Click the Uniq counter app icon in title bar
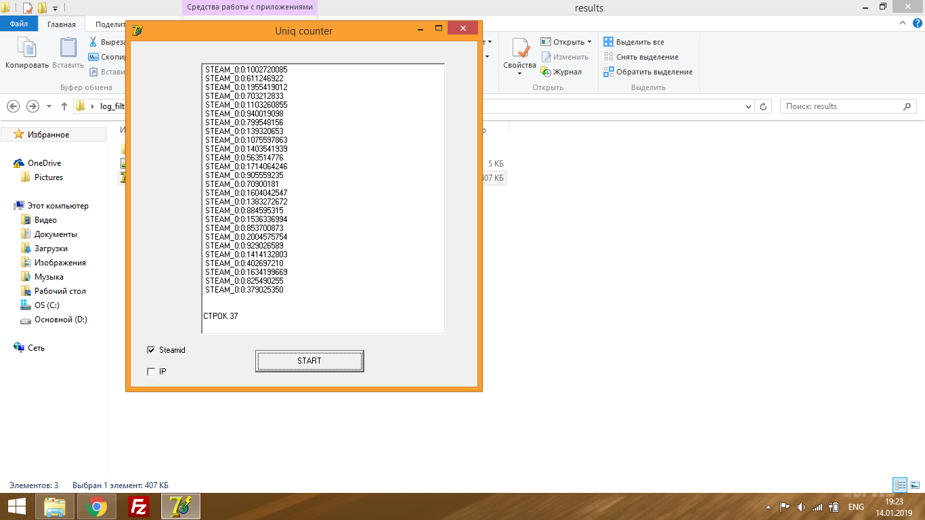This screenshot has width=925, height=520. [137, 30]
